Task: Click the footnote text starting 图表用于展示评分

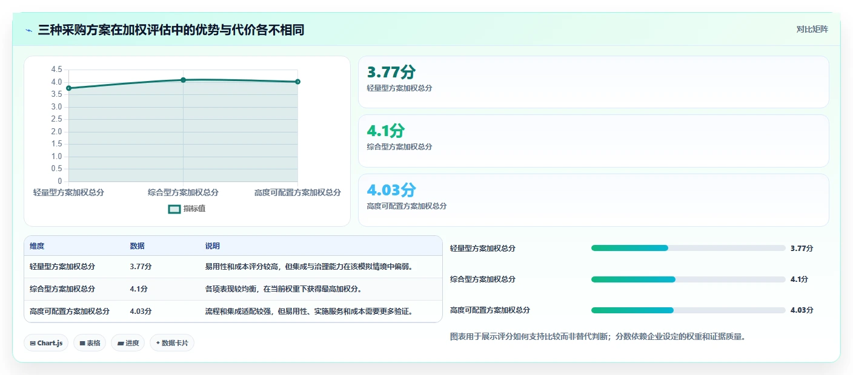Action: pyautogui.click(x=597, y=336)
